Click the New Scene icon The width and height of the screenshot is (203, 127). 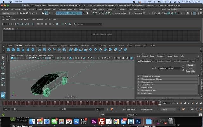(21, 13)
